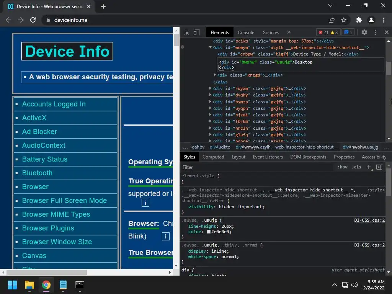Show more DevTools tabs chevron
Viewport: 392px width, 294px height.
[x=289, y=32]
